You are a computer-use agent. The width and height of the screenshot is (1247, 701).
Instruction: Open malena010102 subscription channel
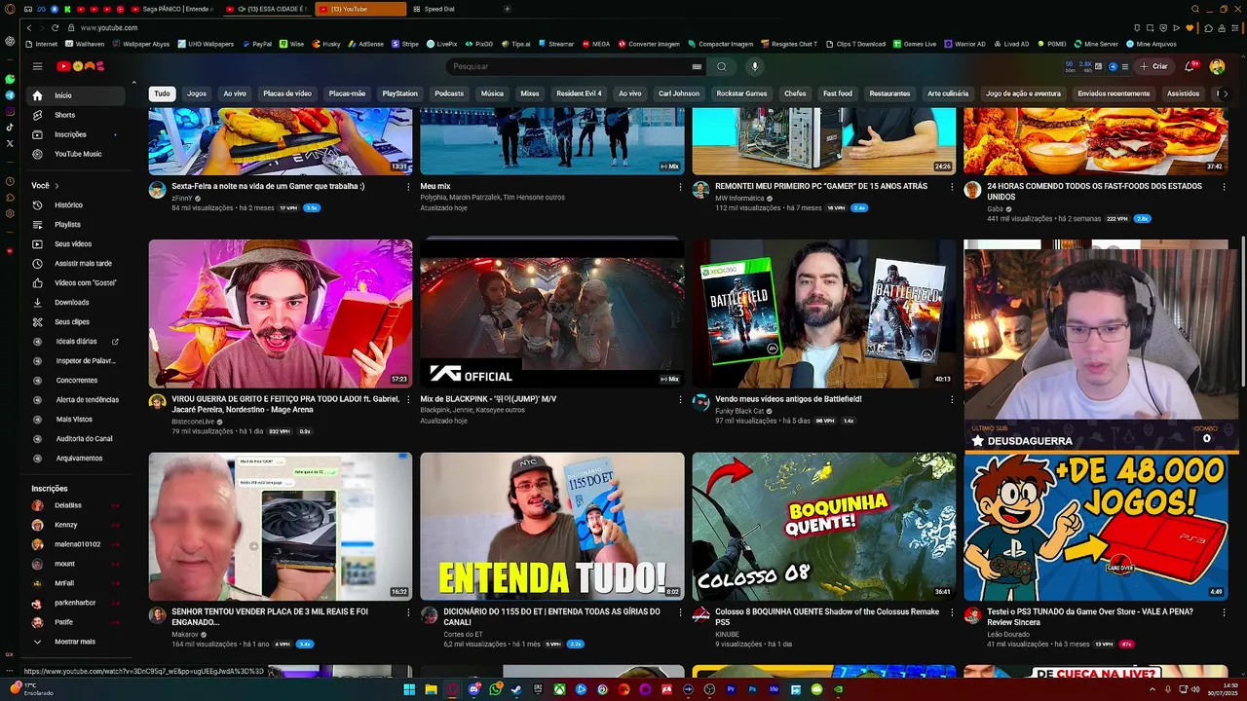click(x=76, y=544)
